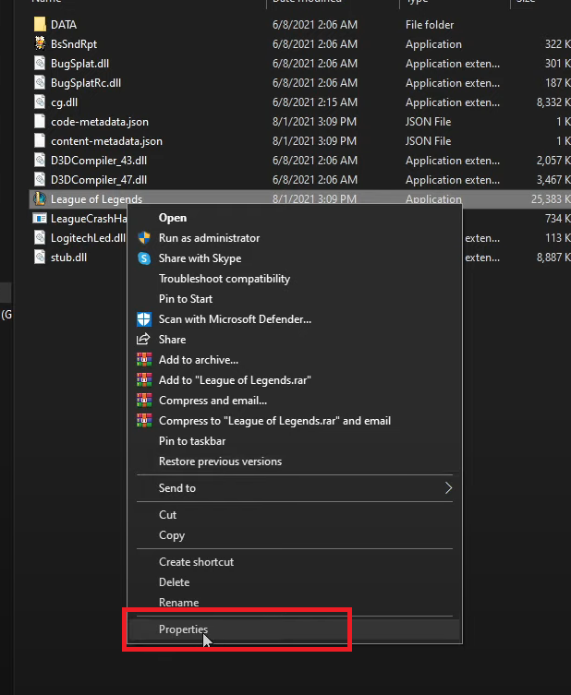Click the JSON File type of code-metadata.json
571x695 pixels.
428,122
